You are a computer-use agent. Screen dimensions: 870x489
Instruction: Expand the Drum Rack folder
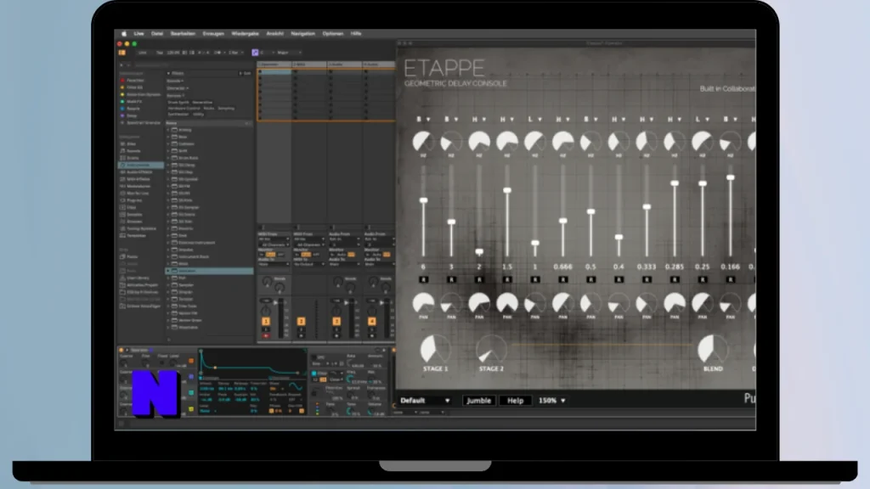coord(168,158)
